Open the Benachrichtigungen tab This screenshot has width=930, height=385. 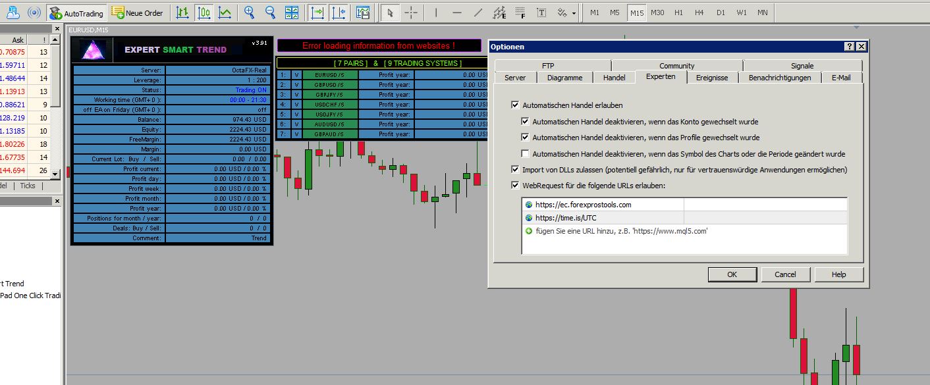(780, 78)
